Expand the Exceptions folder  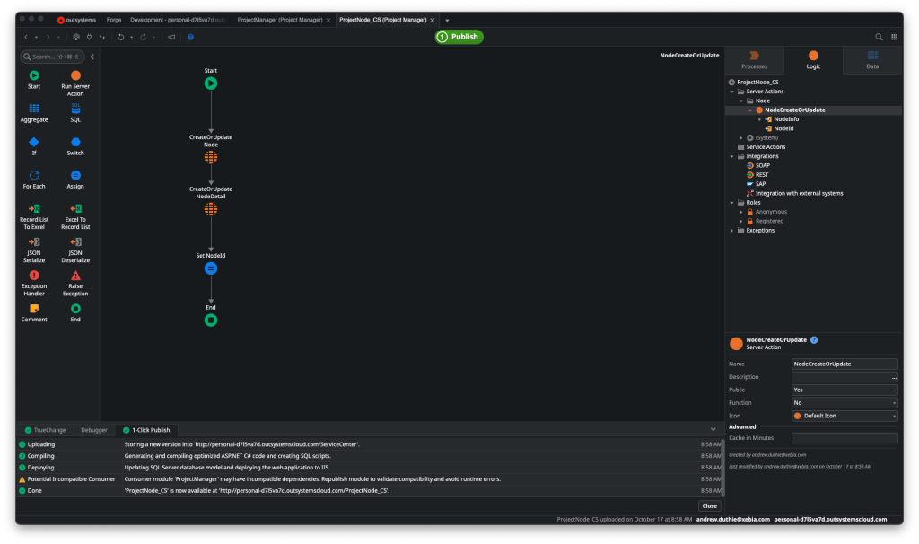coord(731,231)
